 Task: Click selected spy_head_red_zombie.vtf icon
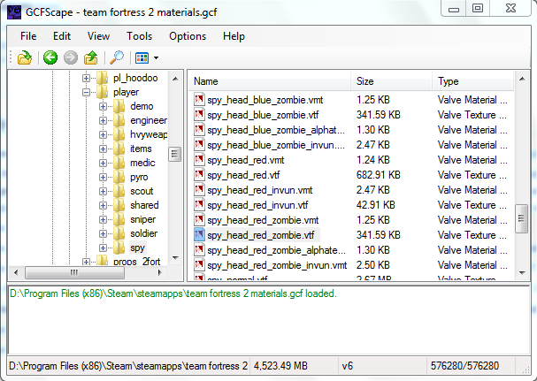[x=199, y=235]
